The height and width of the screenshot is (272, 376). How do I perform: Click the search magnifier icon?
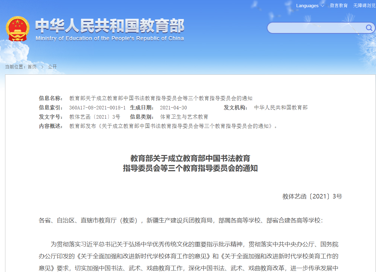point(369,28)
